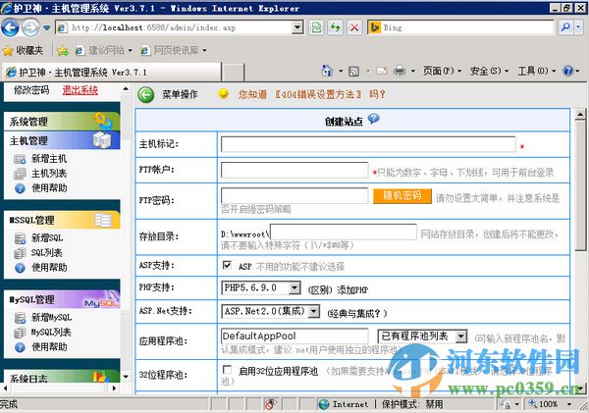Viewport: 589px width, 413px height.
Task: Expand the MySQL管理 sidebar section
Action: (62, 299)
